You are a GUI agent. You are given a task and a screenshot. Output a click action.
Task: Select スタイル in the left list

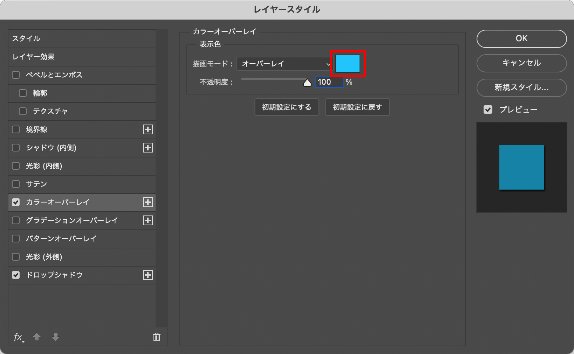point(82,38)
